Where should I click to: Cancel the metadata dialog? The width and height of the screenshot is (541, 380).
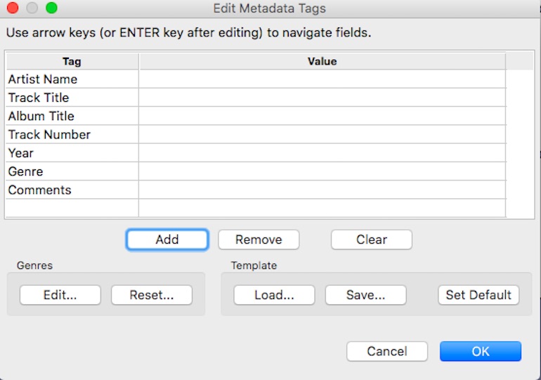click(x=386, y=351)
